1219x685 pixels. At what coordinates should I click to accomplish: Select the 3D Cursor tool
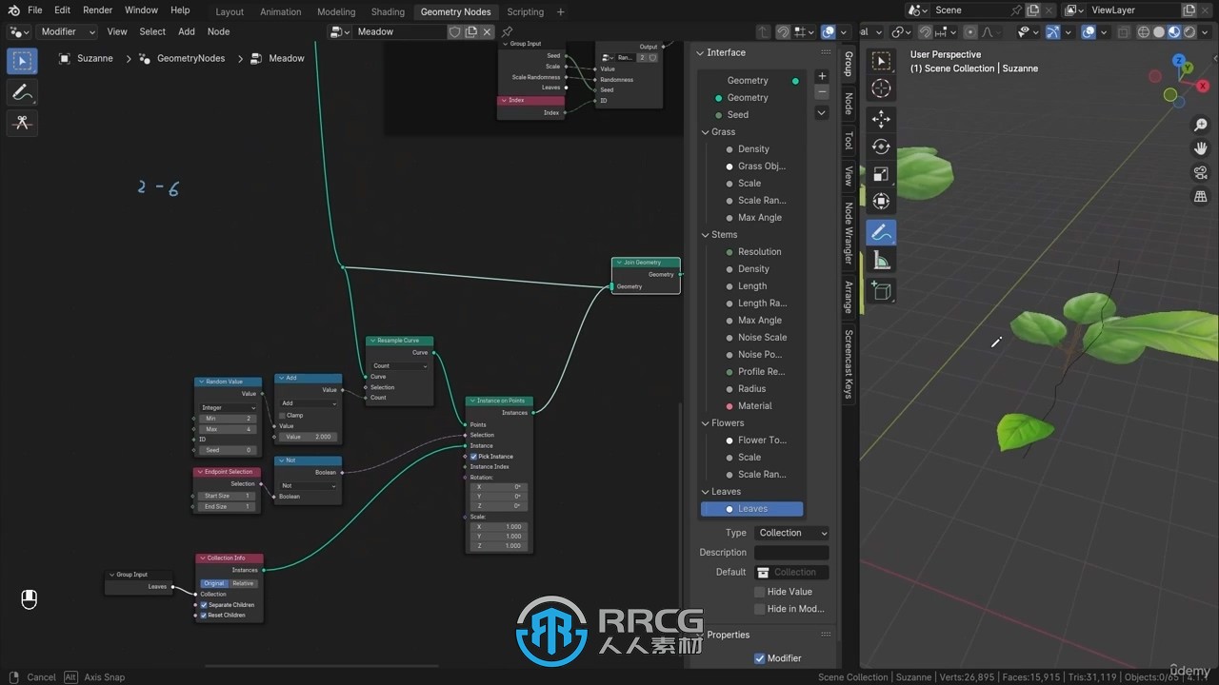pyautogui.click(x=881, y=88)
